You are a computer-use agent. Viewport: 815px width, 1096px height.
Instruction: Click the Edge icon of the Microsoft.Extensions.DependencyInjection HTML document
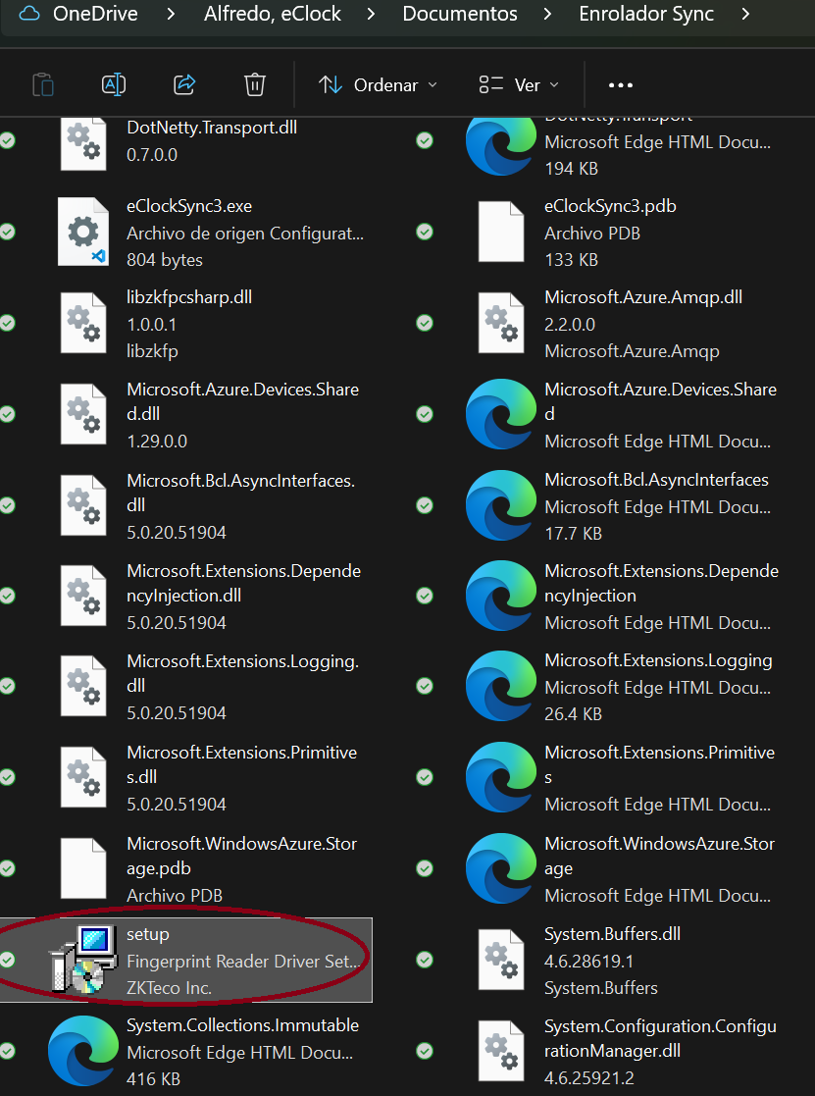501,596
